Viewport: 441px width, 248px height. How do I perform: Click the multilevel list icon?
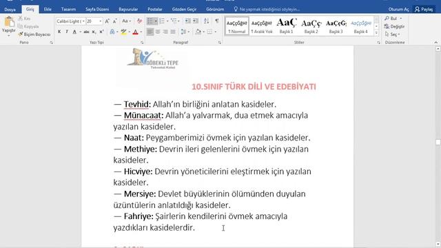(174, 21)
